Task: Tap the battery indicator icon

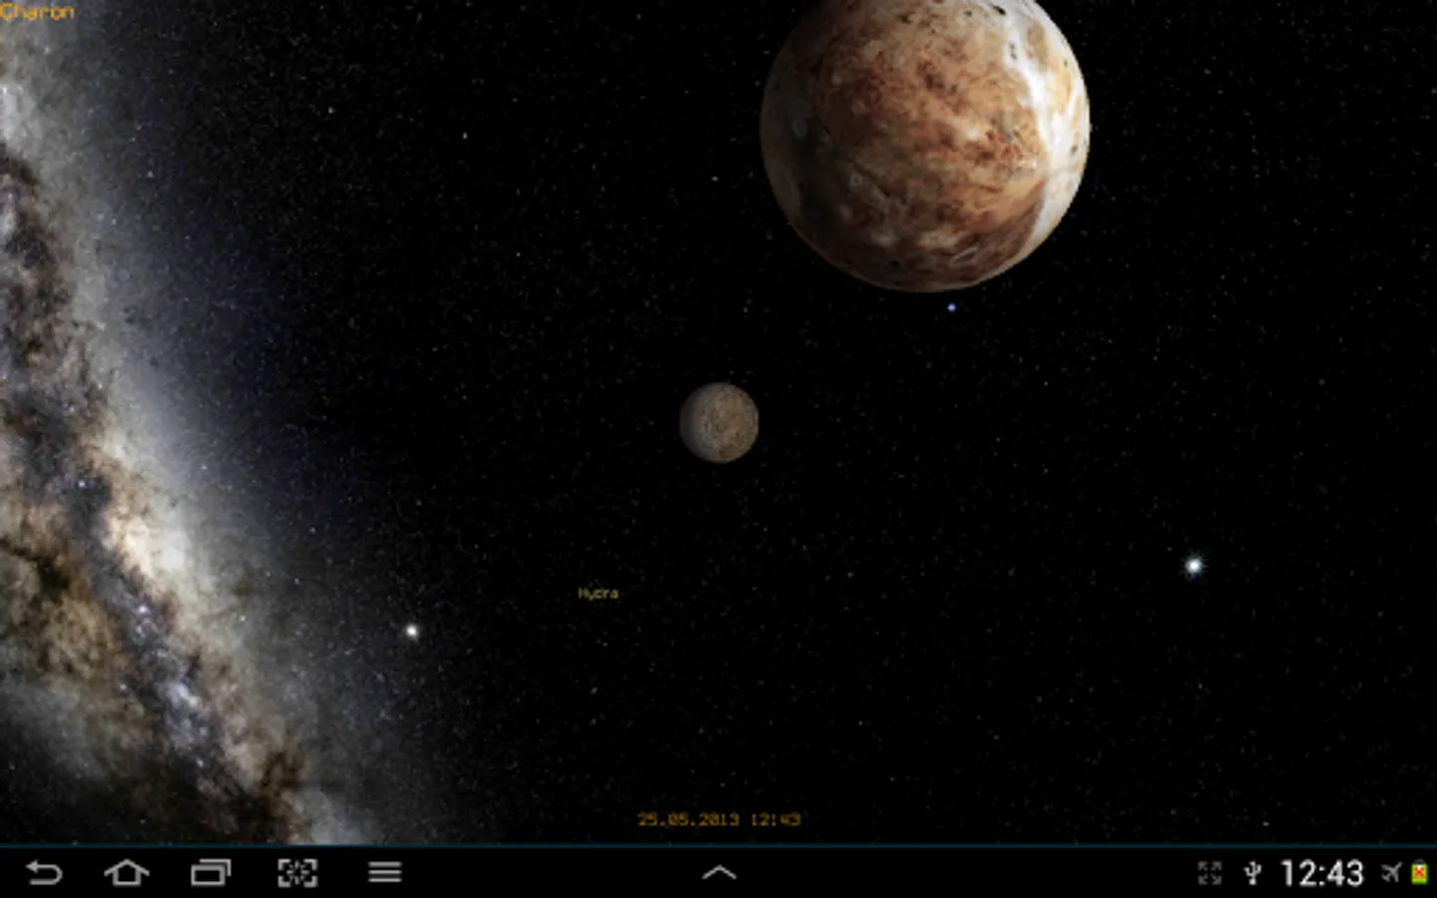Action: tap(1419, 874)
